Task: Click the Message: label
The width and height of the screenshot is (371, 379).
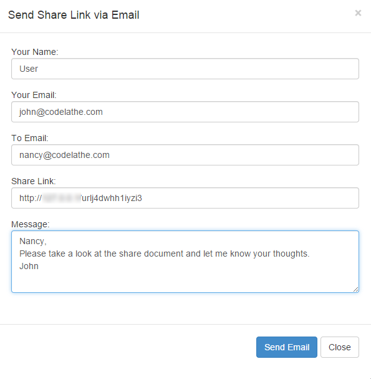Action: point(31,224)
